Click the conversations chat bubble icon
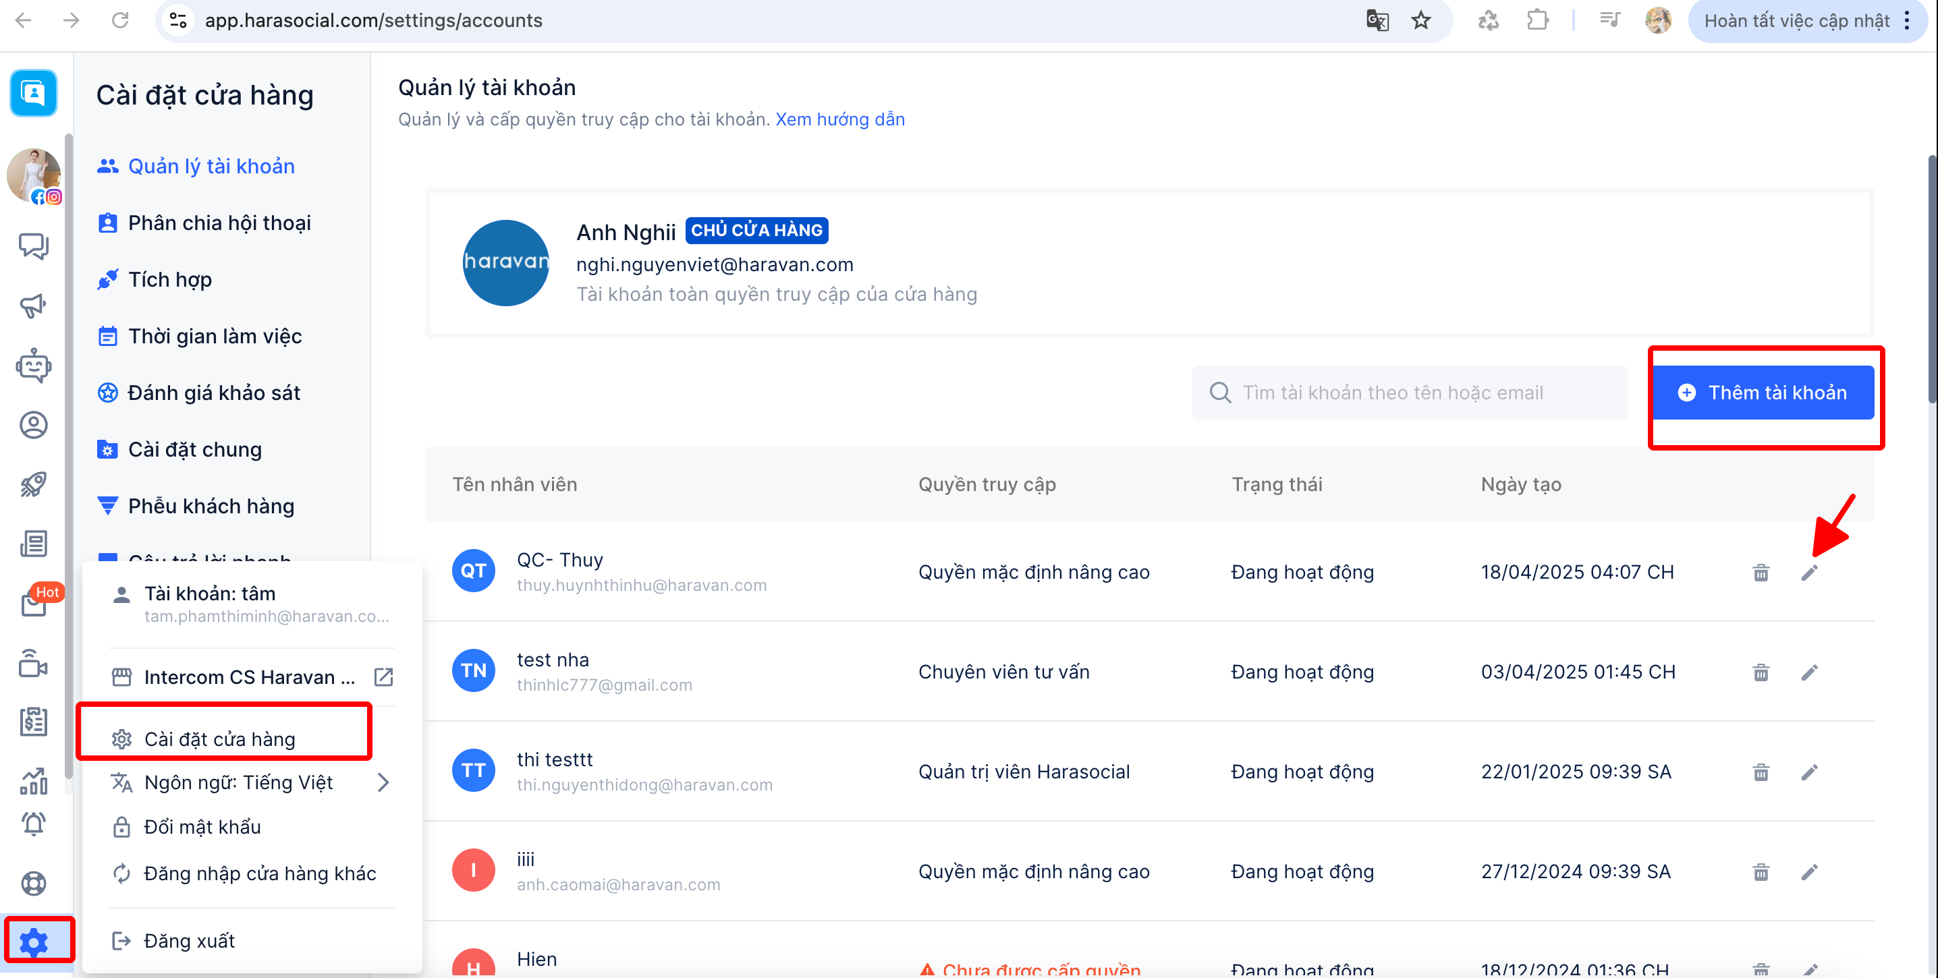The image size is (1938, 978). pos(33,246)
